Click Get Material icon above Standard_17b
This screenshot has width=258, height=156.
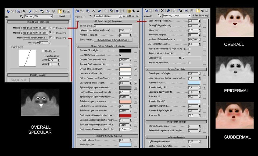tap(8, 11)
